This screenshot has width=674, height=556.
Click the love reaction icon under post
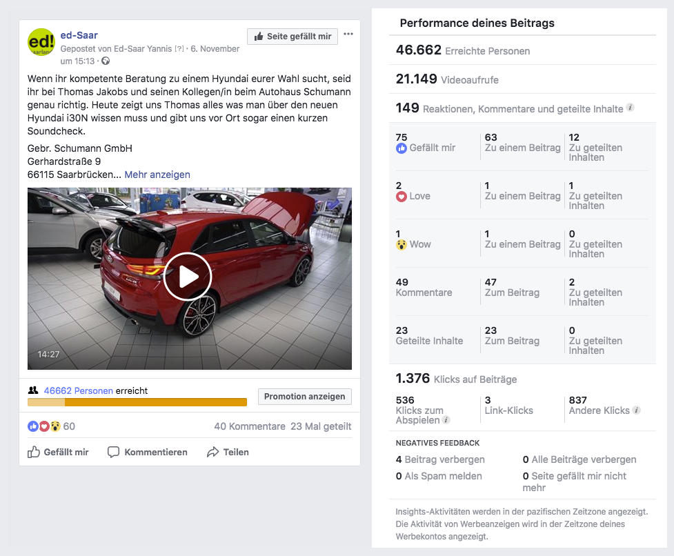44,426
